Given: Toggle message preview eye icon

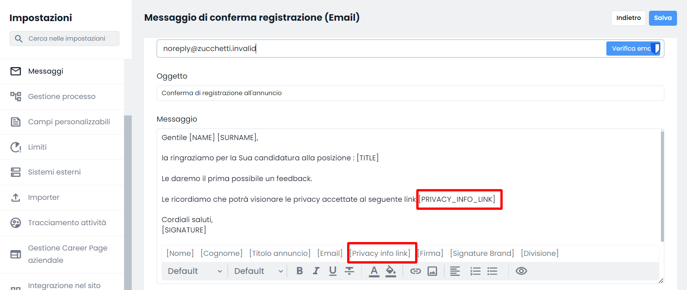Looking at the screenshot, I should 521,271.
